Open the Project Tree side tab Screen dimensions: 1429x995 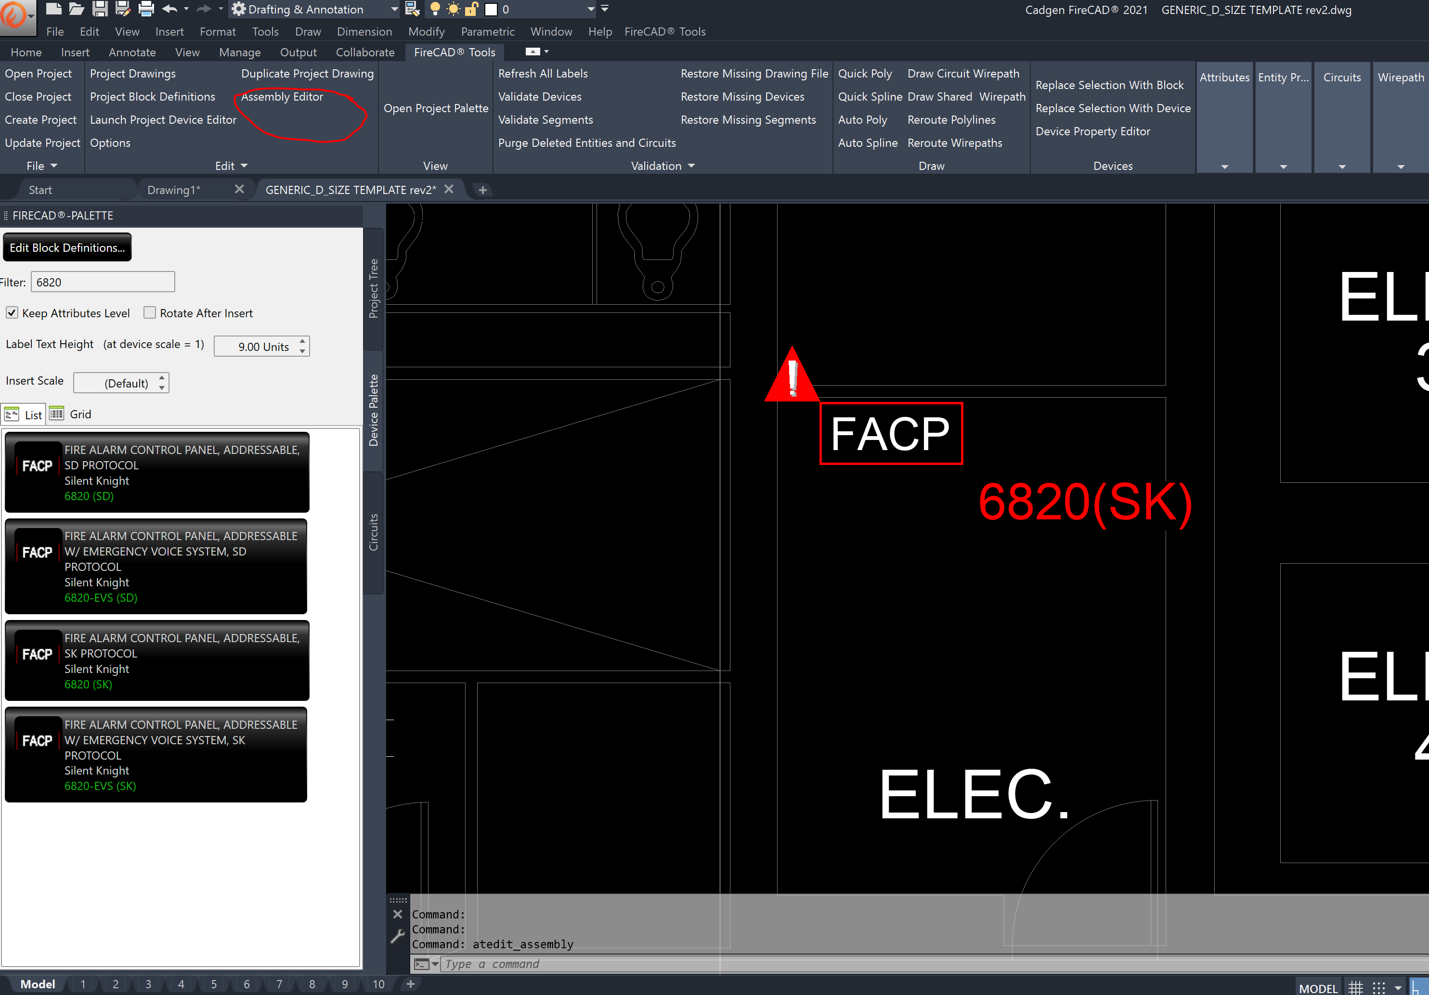(374, 289)
